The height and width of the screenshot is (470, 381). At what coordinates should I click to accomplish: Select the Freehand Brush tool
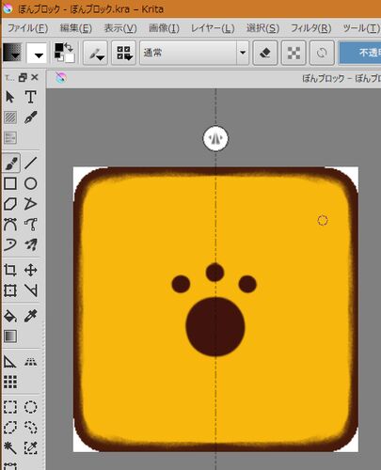tap(11, 163)
